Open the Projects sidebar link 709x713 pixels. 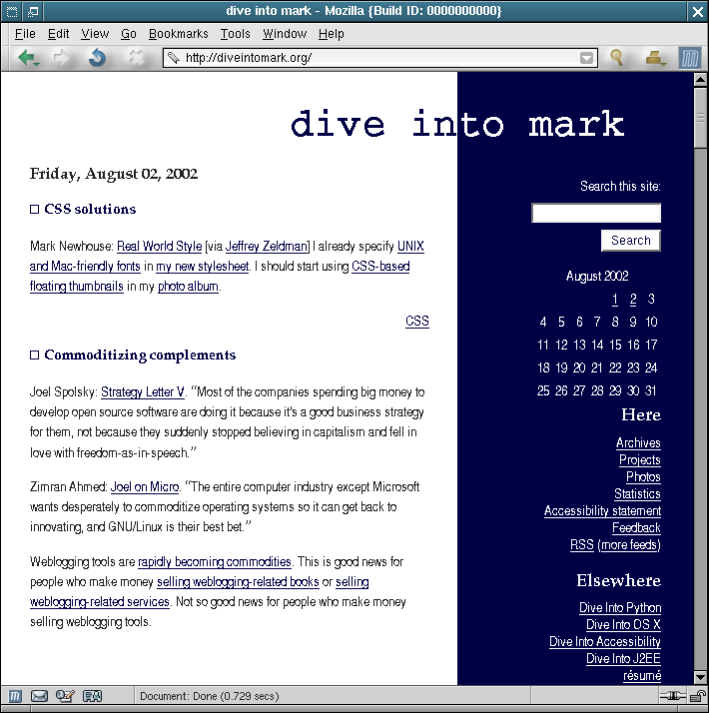click(x=640, y=459)
